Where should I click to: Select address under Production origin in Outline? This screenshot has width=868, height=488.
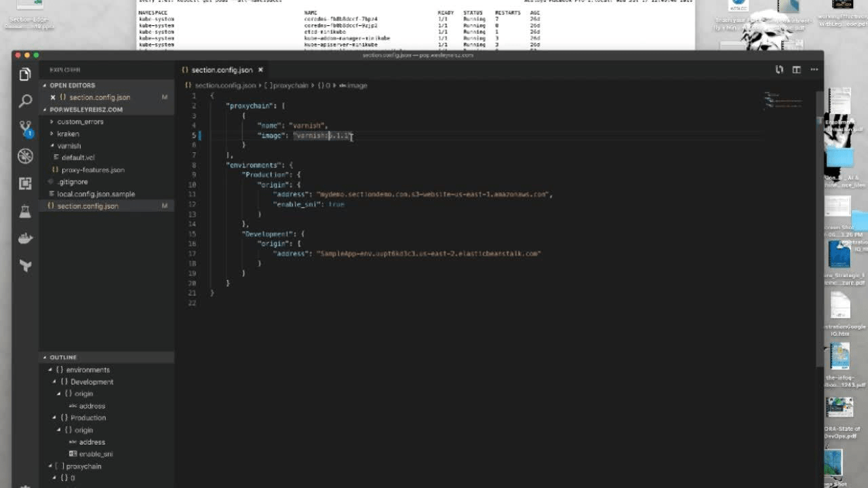tap(92, 442)
